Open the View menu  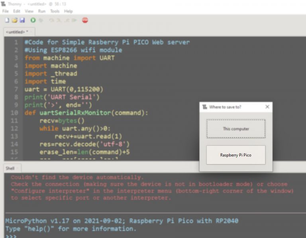coord(29,11)
